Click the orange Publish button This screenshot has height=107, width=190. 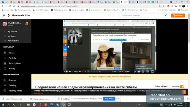[178, 15]
